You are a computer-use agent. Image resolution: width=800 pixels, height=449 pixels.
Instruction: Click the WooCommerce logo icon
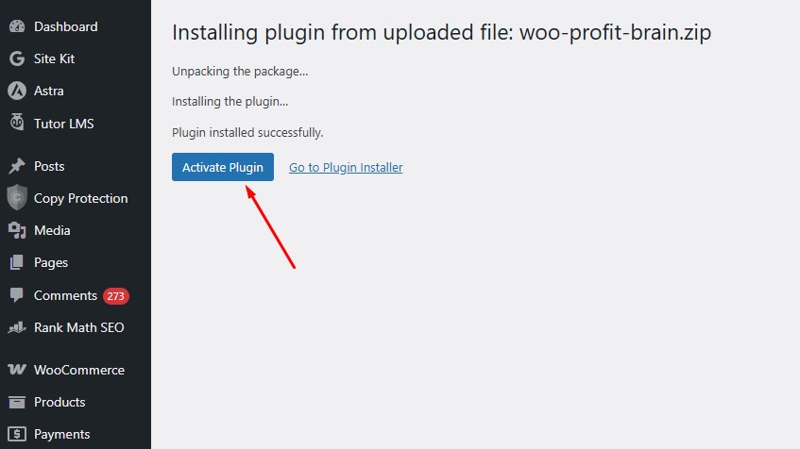(x=16, y=370)
